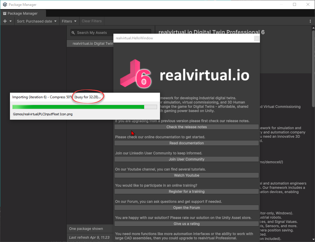Minimize the Package Manager window
This screenshot has width=315, height=242.
coord(281,4)
